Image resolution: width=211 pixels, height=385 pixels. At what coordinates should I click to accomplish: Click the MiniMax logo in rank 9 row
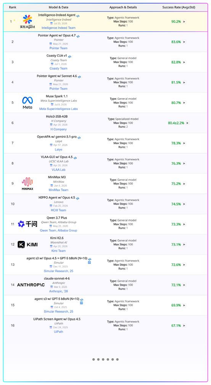[x=27, y=184]
